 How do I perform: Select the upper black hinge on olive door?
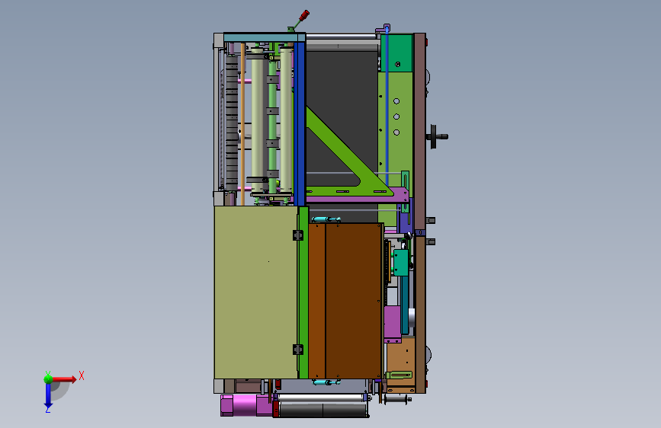tap(298, 235)
